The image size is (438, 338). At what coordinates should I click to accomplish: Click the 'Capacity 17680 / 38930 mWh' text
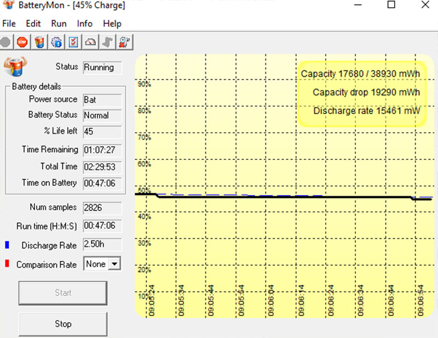tap(360, 74)
